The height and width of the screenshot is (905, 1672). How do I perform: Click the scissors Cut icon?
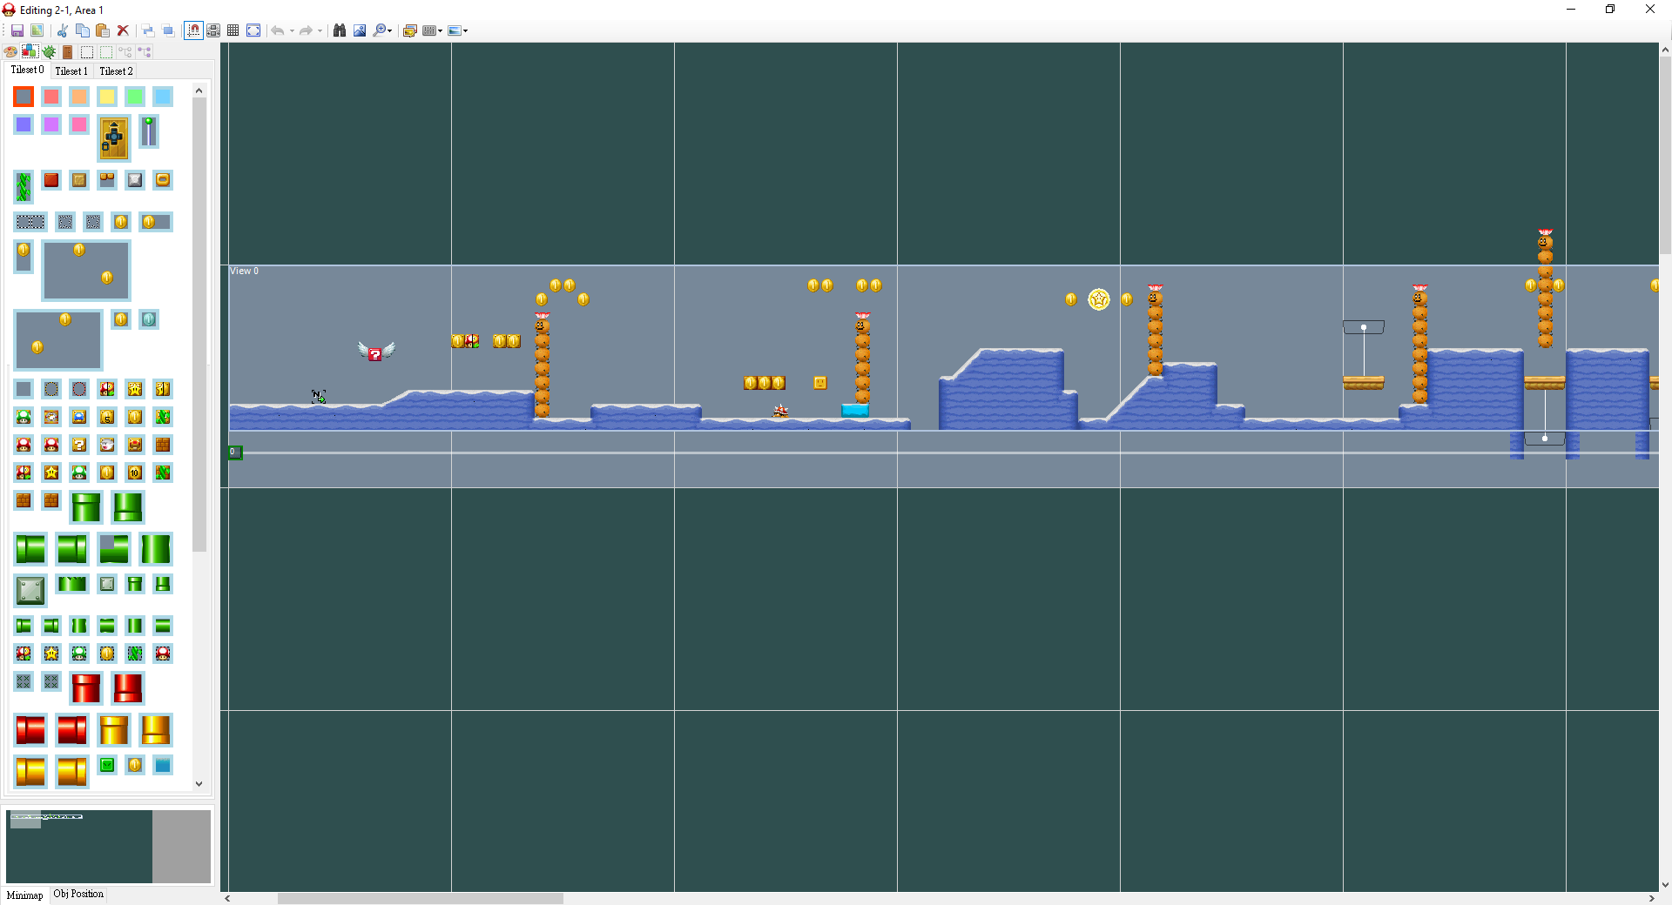(63, 30)
